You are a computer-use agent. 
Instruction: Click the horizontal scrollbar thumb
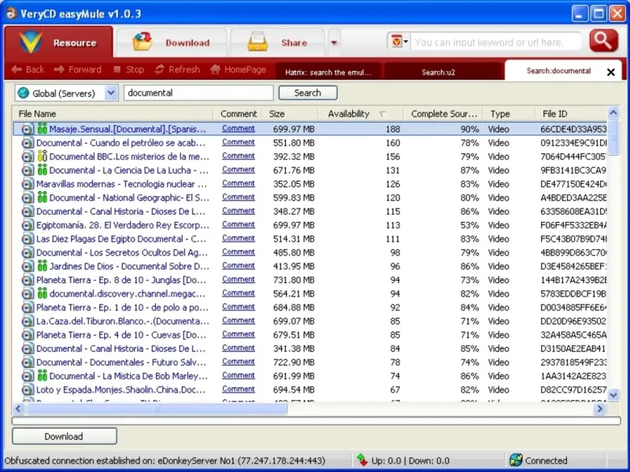tap(156, 408)
